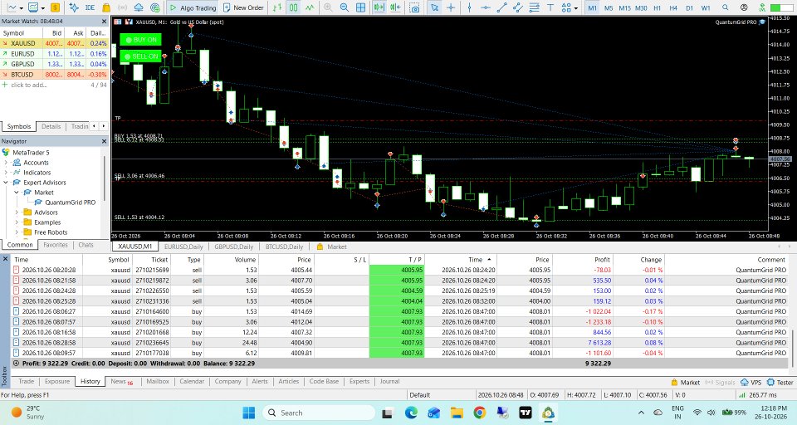
Task: Open the user account profile icon
Action: (744, 7)
